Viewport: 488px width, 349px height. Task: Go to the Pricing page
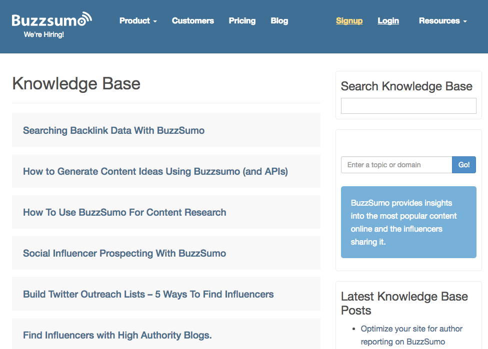click(242, 21)
